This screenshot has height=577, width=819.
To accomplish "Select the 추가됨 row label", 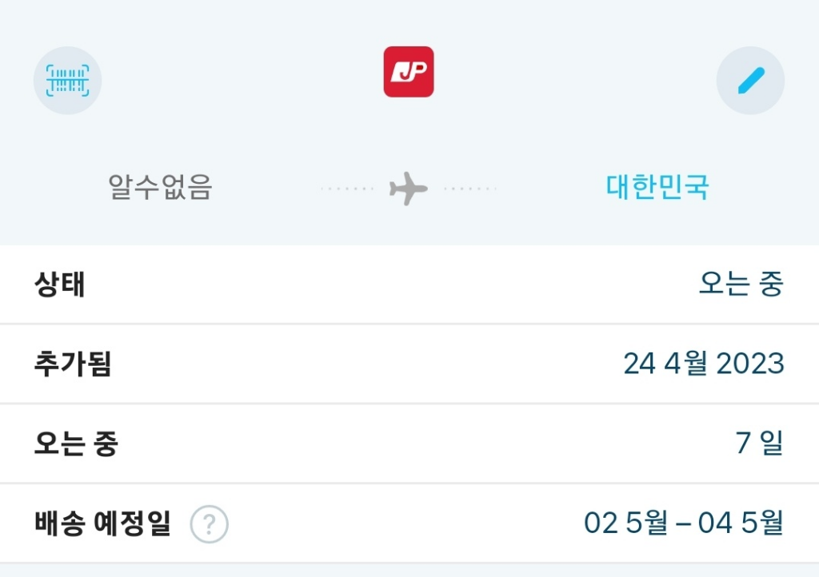I will point(73,364).
